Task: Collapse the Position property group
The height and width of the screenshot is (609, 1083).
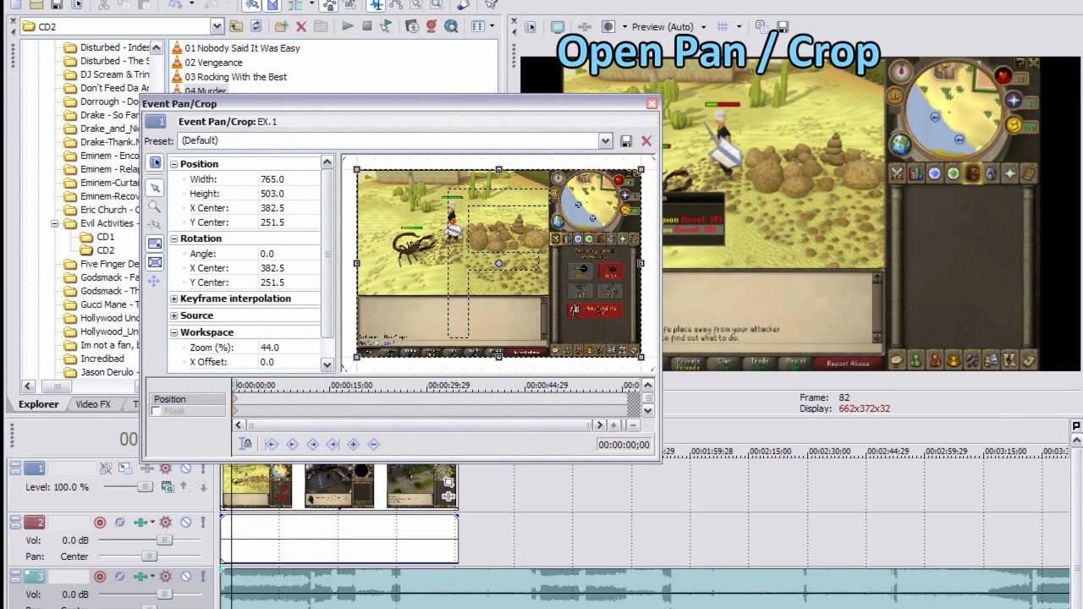Action: (174, 164)
